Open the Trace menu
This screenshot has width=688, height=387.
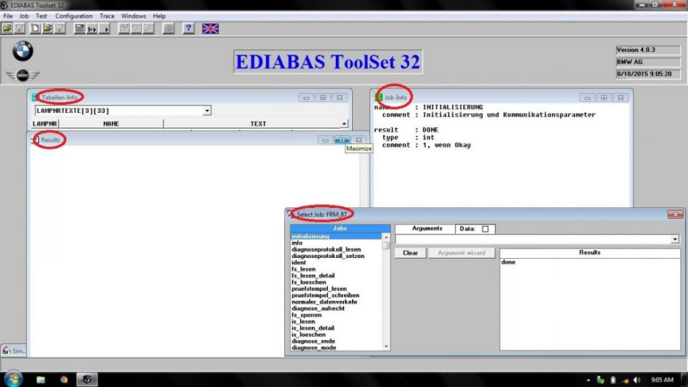click(107, 16)
